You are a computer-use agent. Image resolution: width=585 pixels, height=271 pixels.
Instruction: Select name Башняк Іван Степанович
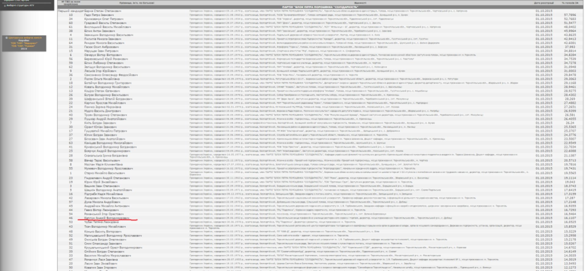coord(102,186)
